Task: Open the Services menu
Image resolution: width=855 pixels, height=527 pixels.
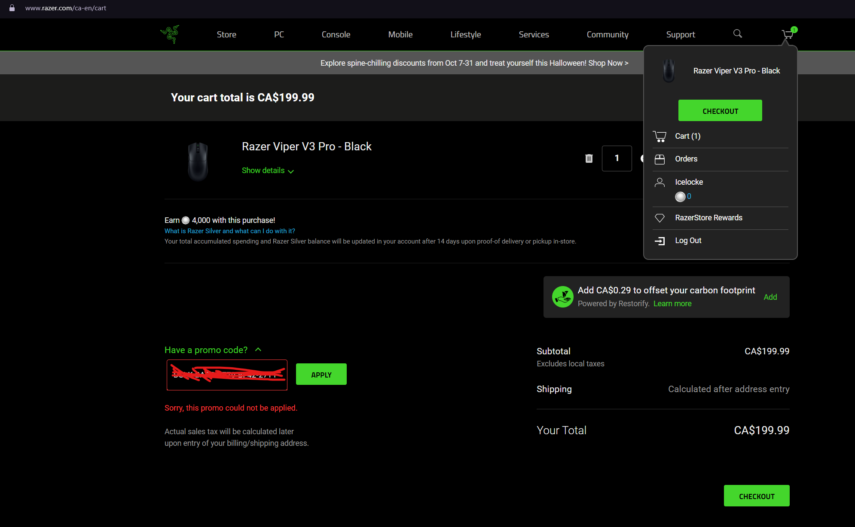Action: click(534, 34)
